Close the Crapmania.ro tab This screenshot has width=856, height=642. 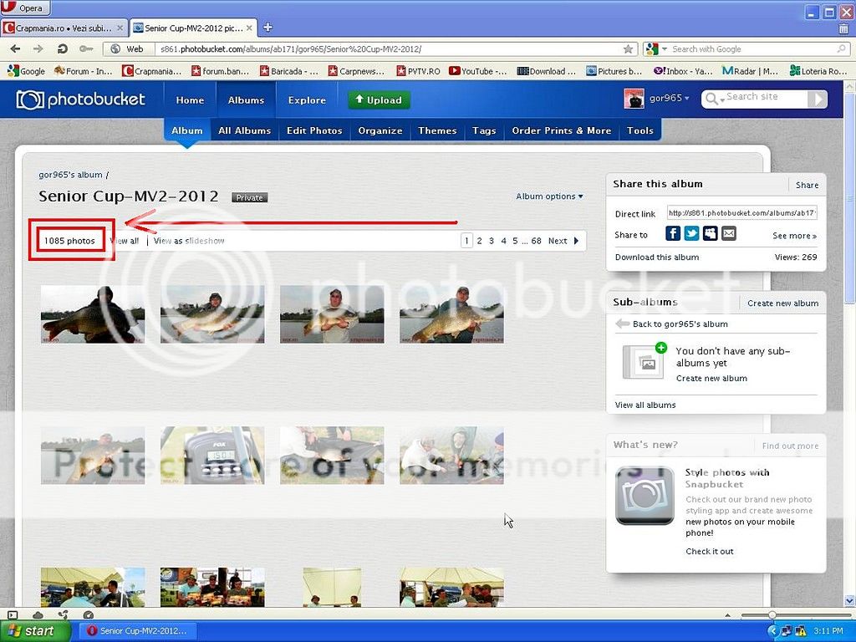(120, 28)
